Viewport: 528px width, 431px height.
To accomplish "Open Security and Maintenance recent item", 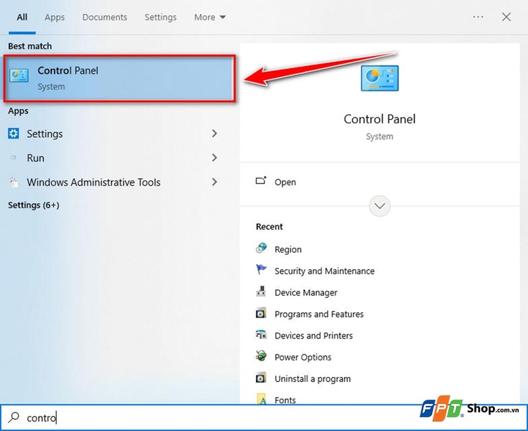I will tap(325, 271).
